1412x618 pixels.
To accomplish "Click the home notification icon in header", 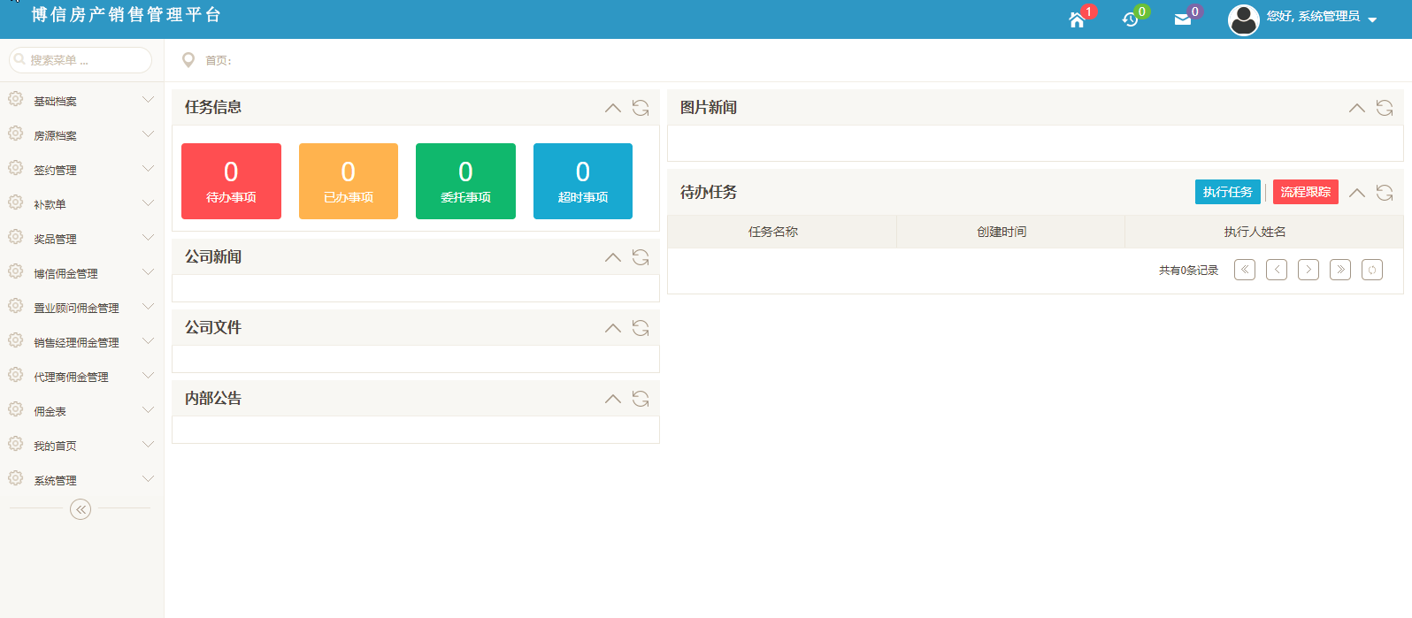I will pyautogui.click(x=1077, y=19).
